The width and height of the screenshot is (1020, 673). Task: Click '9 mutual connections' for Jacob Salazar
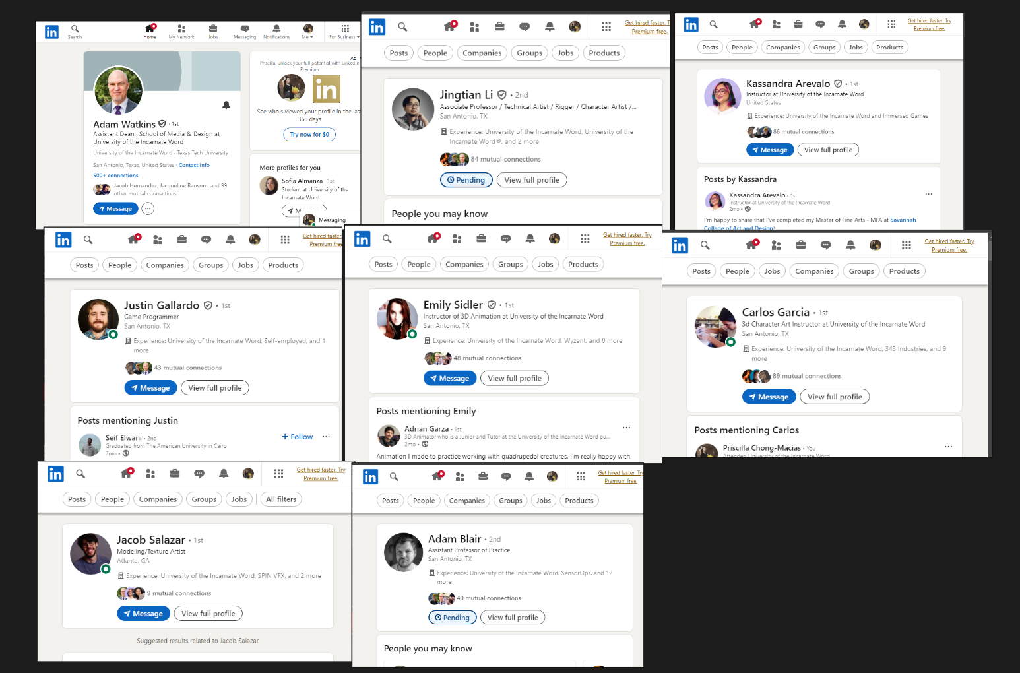point(179,593)
